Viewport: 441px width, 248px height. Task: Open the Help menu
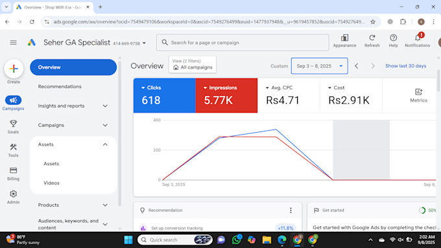(x=393, y=41)
